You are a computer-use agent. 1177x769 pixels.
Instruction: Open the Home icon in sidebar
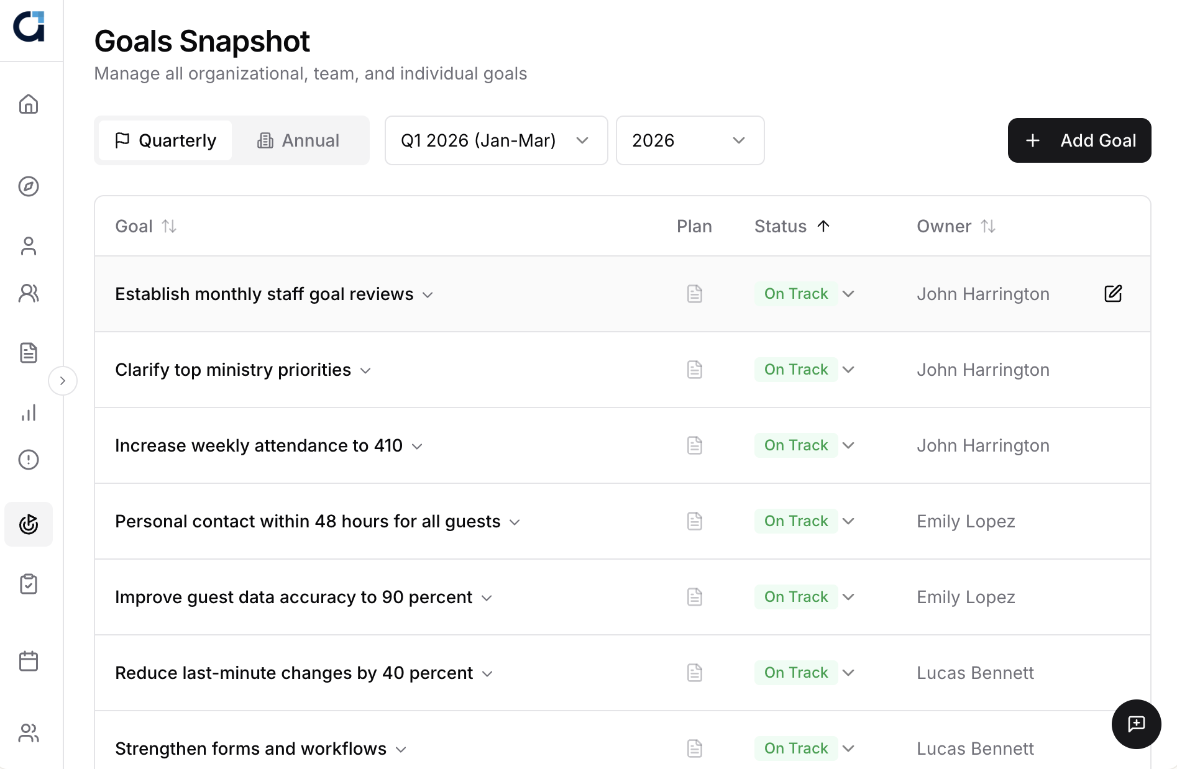click(29, 104)
